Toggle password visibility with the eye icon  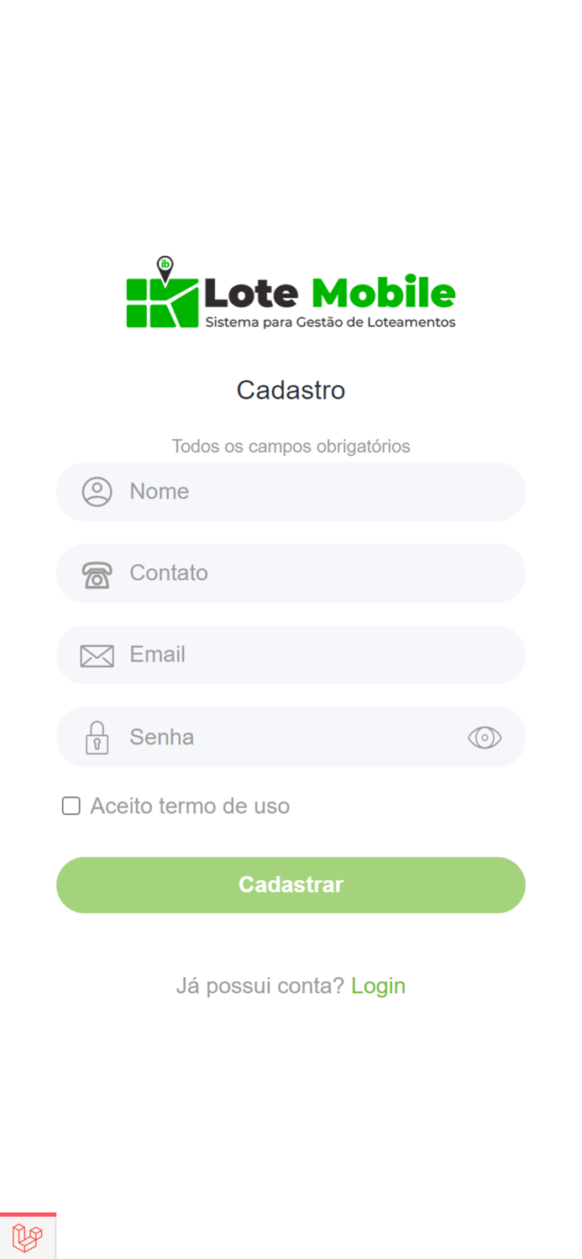click(485, 737)
